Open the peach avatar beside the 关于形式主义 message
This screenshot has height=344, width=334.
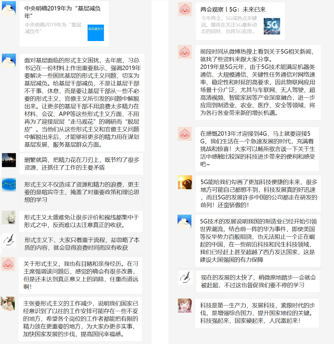(8, 264)
